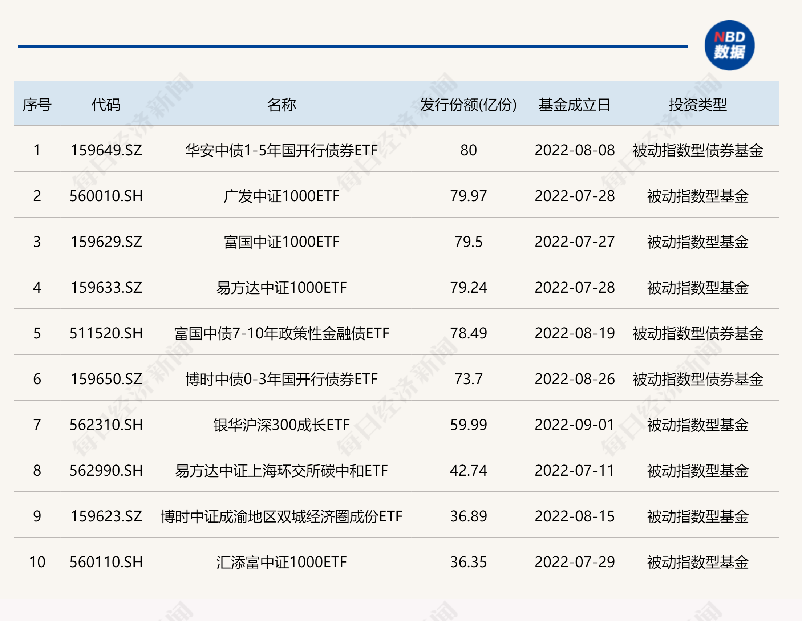
Task: Click fund code 511520.SH
Action: pos(106,333)
